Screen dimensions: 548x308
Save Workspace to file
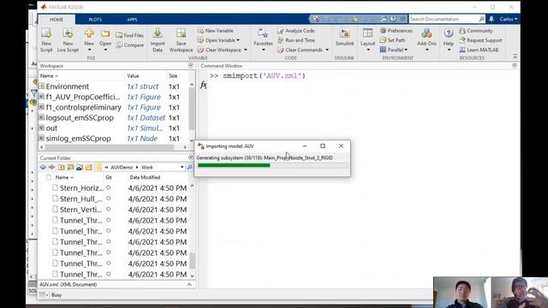tap(181, 40)
